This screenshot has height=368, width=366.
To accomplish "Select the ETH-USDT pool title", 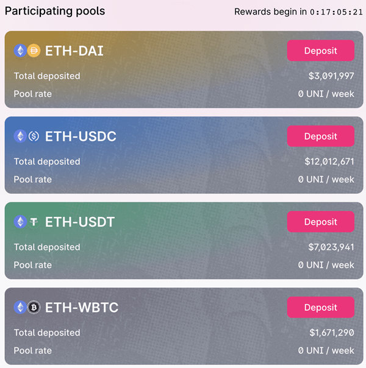I will [x=80, y=222].
